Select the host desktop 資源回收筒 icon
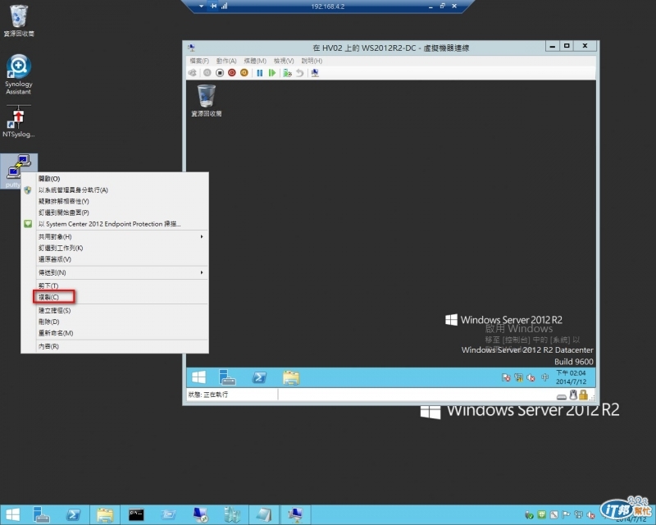This screenshot has width=656, height=525. [x=19, y=21]
